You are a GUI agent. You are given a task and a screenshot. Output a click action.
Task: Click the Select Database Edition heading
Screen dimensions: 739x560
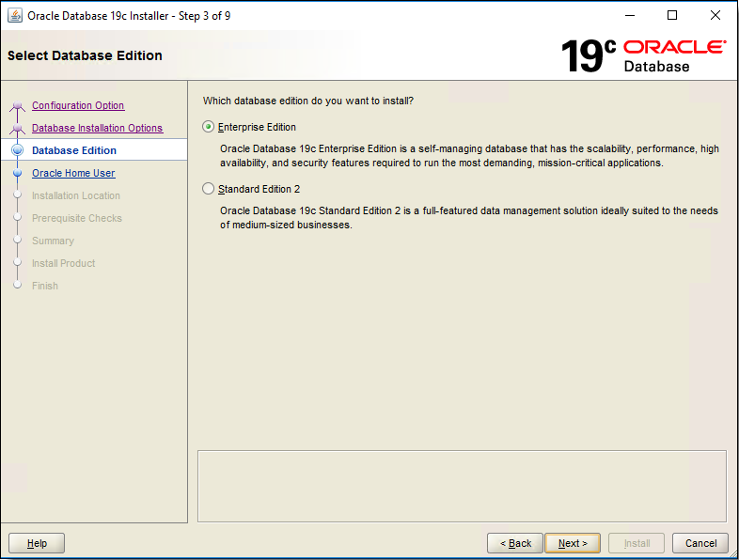tap(85, 55)
